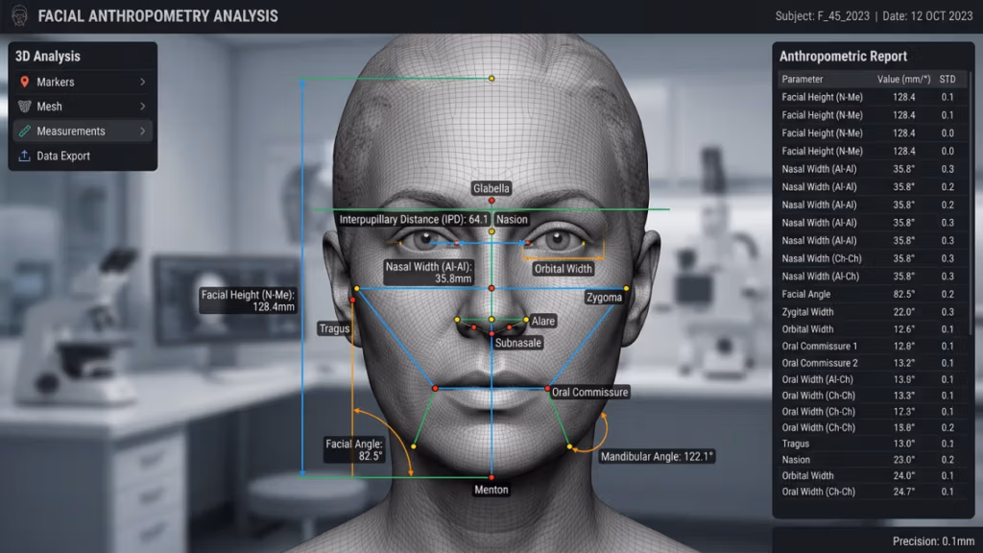
Task: Click the Facial Angle 82.5° annotation
Action: pos(354,449)
